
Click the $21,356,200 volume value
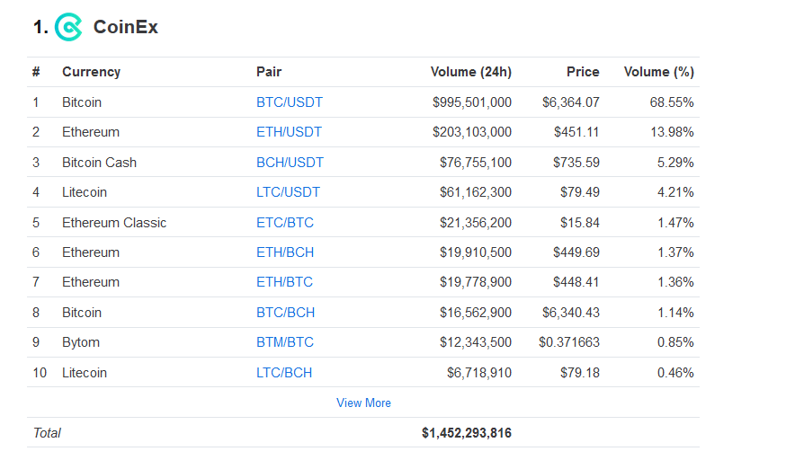[x=476, y=223]
